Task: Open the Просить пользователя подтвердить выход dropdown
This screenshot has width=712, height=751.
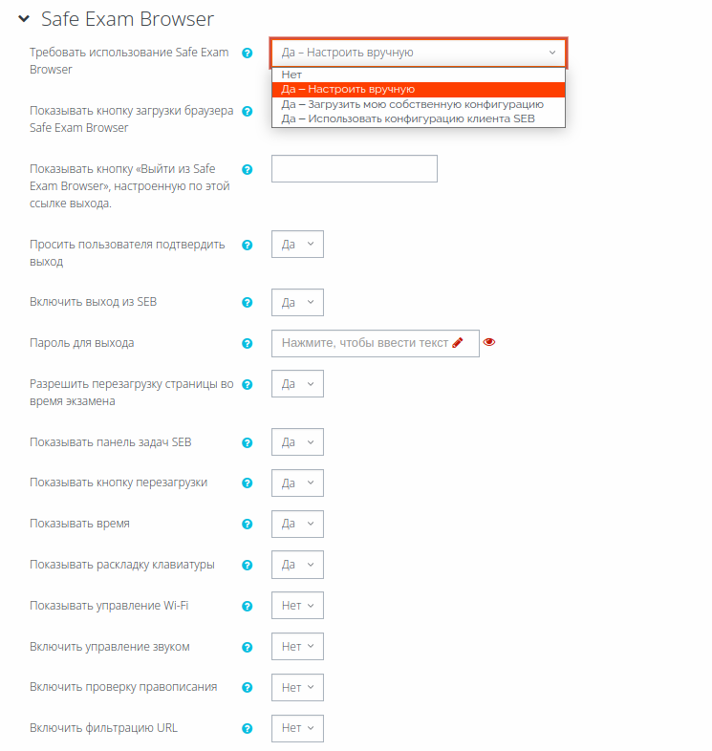Action: (297, 245)
